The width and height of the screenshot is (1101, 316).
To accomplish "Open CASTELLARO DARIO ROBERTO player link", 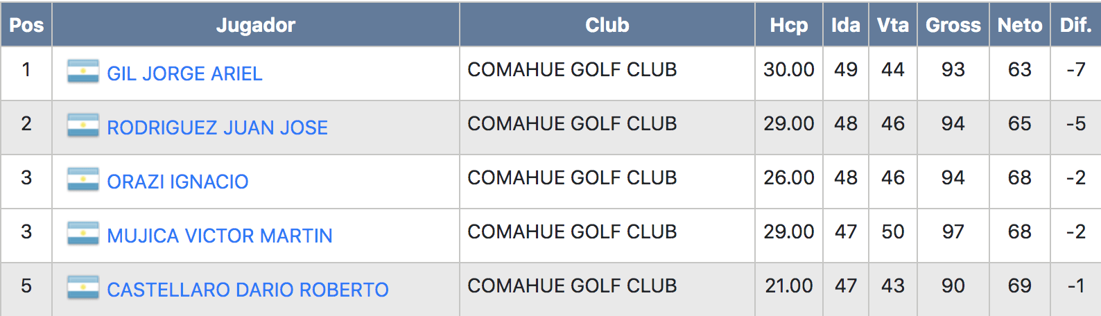I will [248, 290].
